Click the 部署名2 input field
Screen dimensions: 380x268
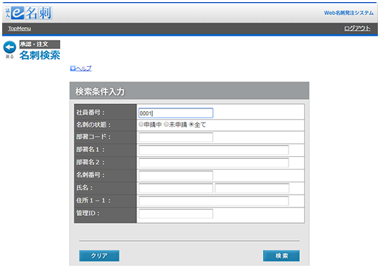point(214,163)
